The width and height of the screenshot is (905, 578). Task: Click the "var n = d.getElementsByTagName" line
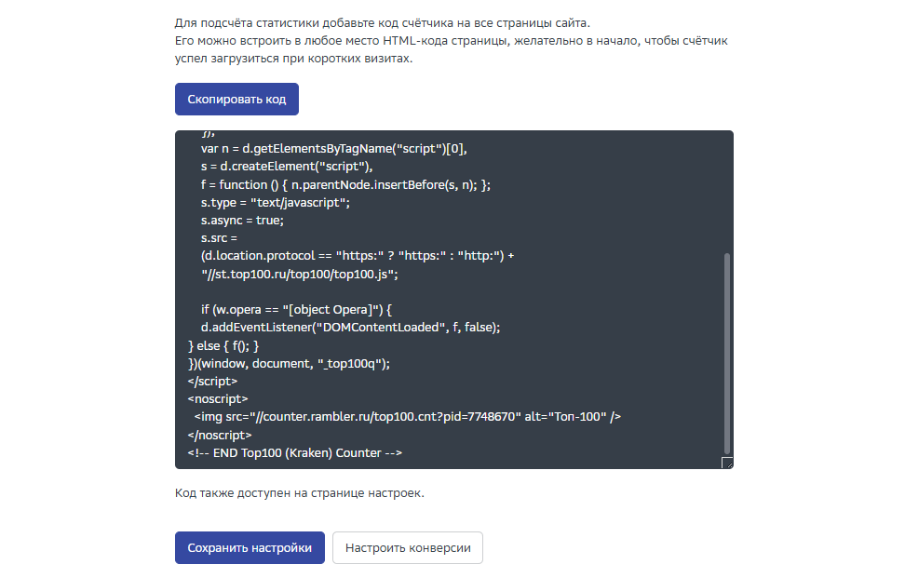point(333,149)
